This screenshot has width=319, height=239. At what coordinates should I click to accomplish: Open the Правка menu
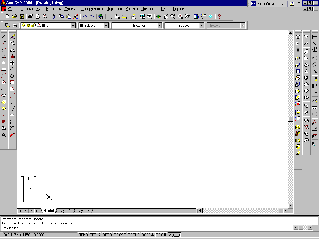click(27, 9)
